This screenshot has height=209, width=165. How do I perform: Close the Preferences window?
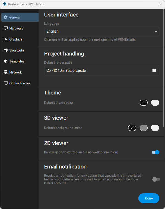tap(161, 4)
